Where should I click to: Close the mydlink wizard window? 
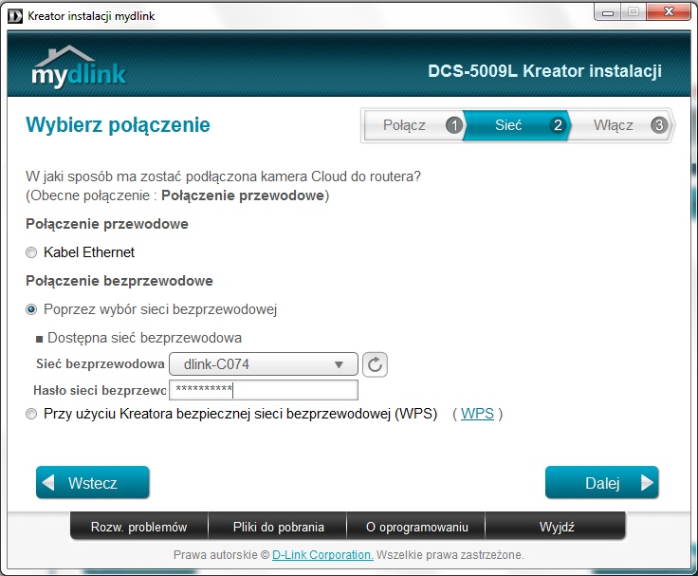669,12
